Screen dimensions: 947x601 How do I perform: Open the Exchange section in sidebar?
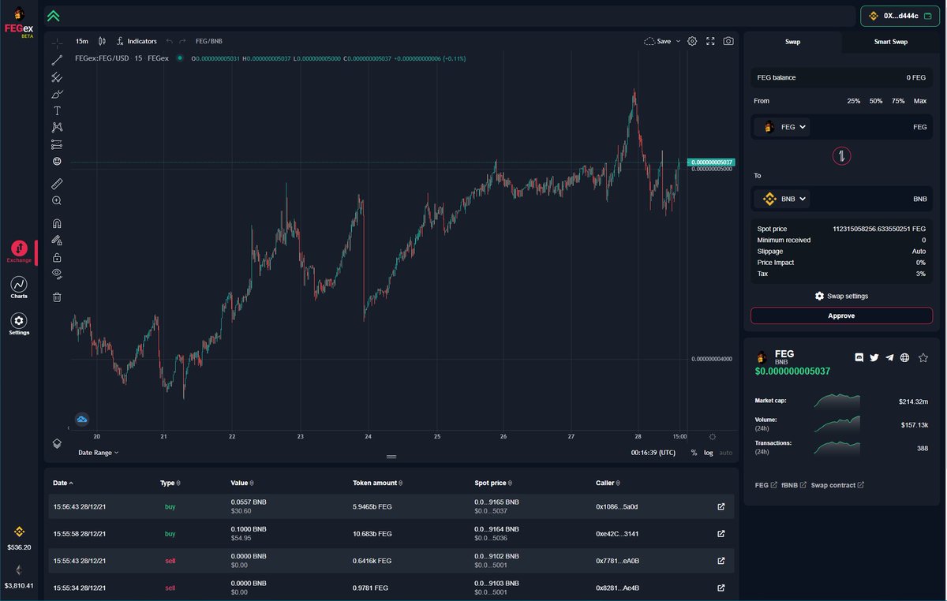tap(19, 251)
